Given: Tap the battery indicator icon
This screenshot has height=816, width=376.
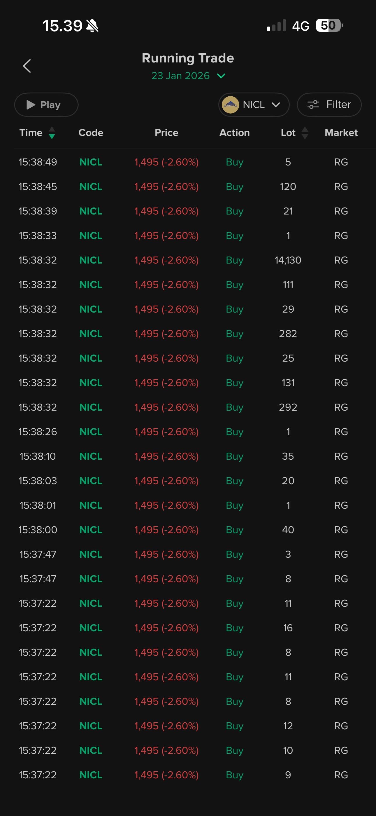Looking at the screenshot, I should [x=329, y=25].
